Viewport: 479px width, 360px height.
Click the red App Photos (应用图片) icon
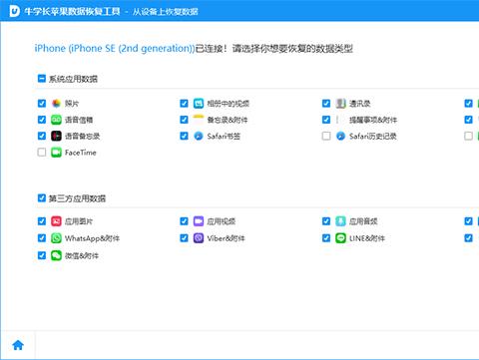[56, 221]
